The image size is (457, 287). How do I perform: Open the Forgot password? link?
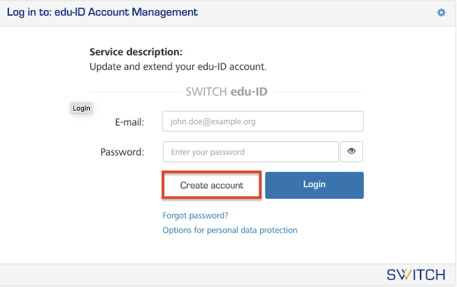(x=195, y=216)
